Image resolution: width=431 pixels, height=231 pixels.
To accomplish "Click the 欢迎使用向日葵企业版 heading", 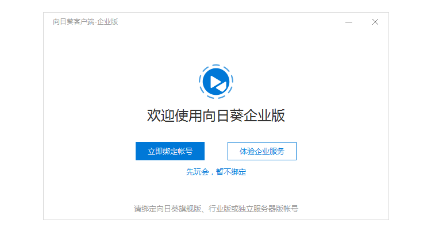I will (x=216, y=115).
